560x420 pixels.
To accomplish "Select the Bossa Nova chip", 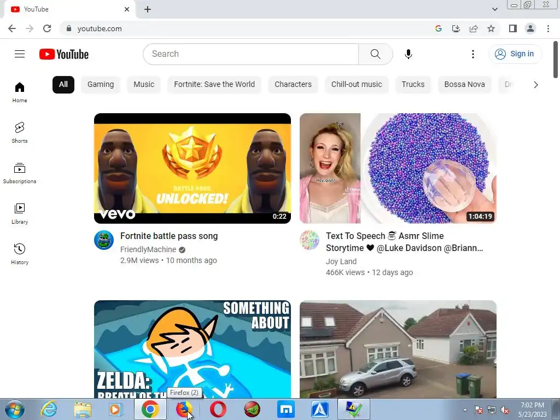I will click(x=465, y=85).
